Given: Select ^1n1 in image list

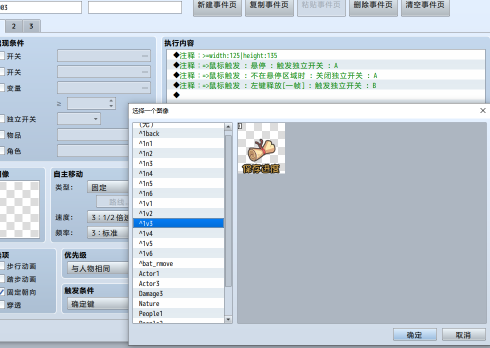Looking at the screenshot, I should (178, 143).
